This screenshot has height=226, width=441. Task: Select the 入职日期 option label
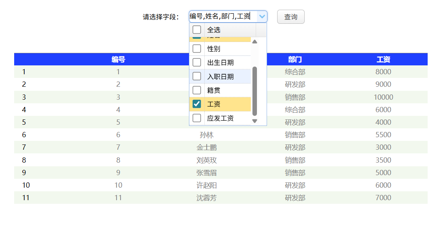tap(220, 76)
